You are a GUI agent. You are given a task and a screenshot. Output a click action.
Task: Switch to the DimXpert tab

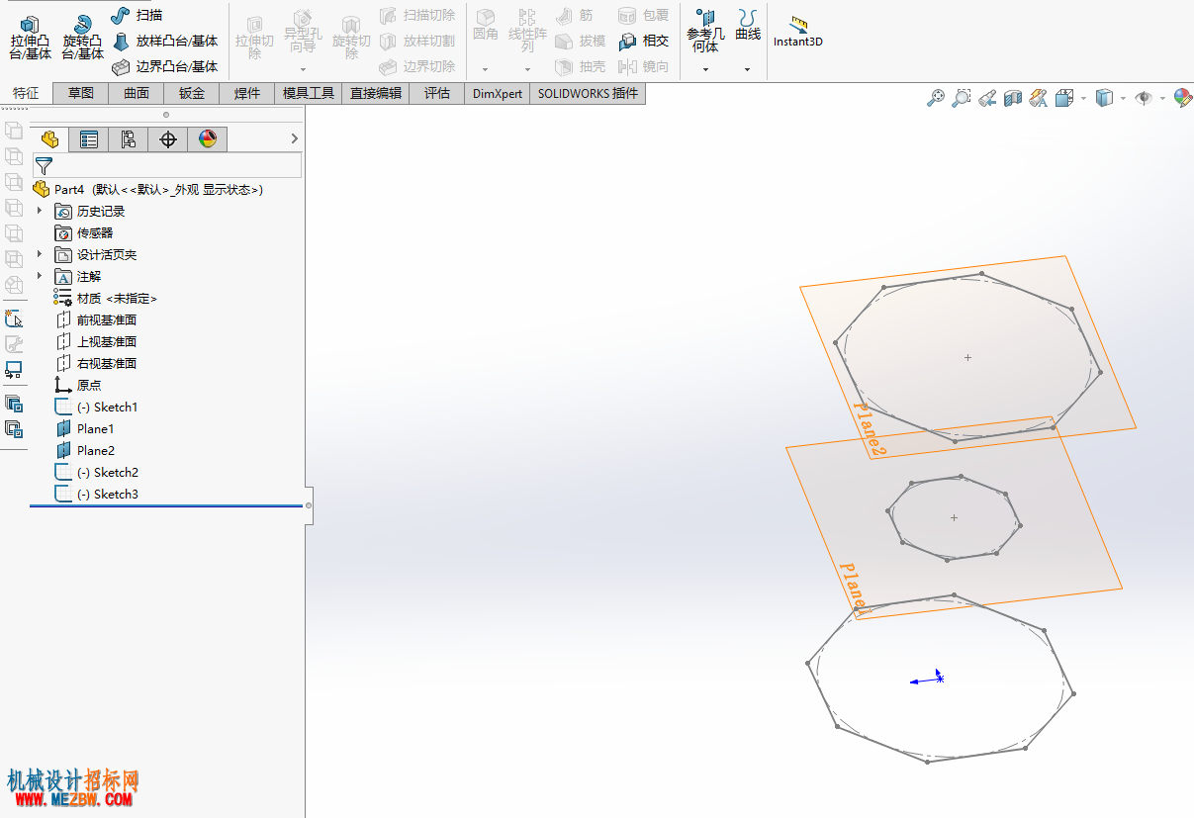pyautogui.click(x=498, y=93)
